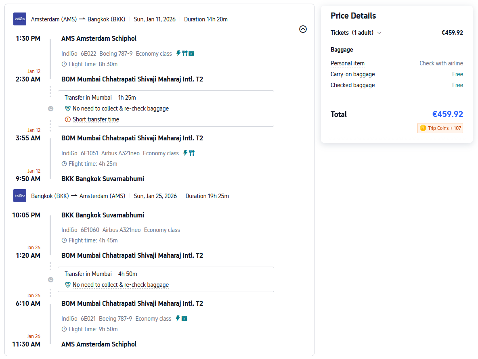This screenshot has width=478, height=359.
Task: Click the IndiGo logo for Bangkok–Amsterdam flight
Action: point(20,196)
